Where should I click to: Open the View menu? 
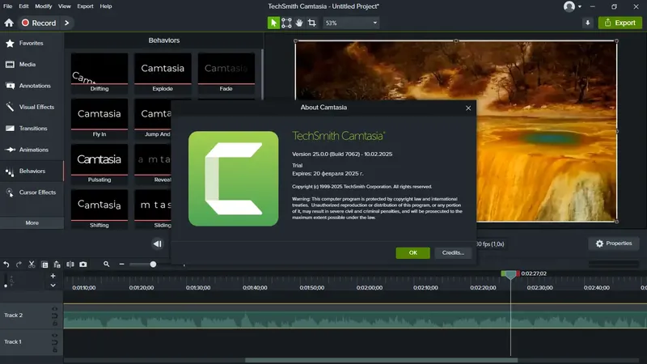tap(65, 6)
